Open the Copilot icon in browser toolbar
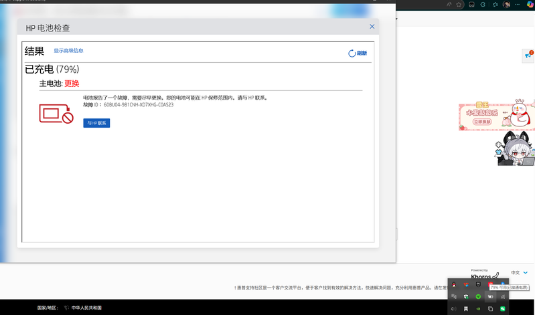Screen dimensions: 535x315 click(x=530, y=4)
